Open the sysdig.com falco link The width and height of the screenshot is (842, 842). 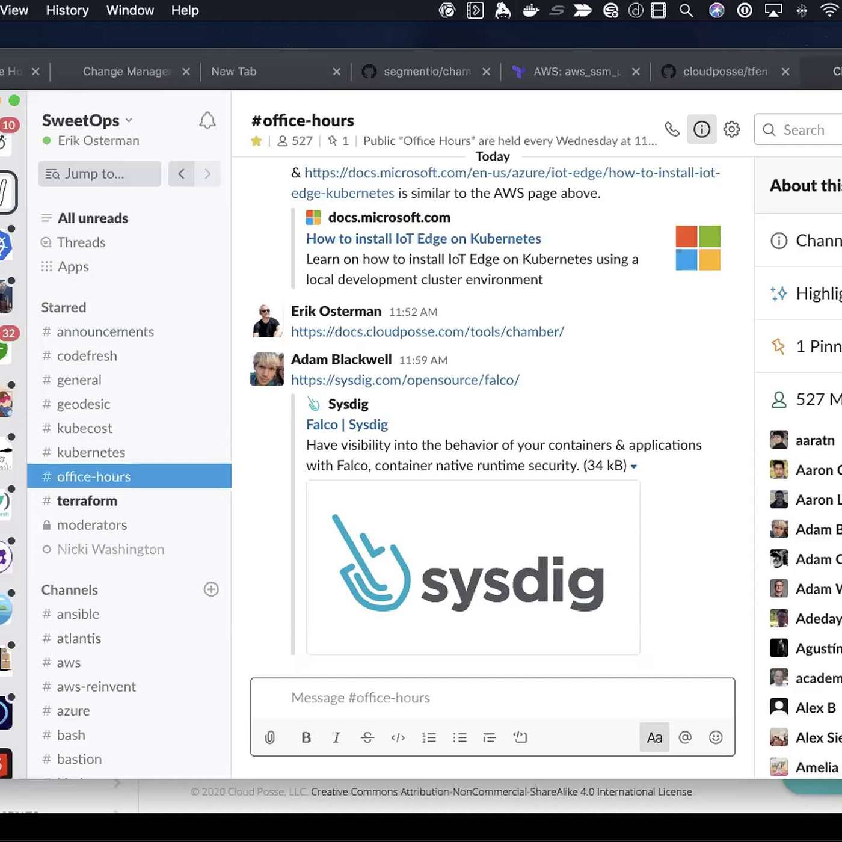405,380
